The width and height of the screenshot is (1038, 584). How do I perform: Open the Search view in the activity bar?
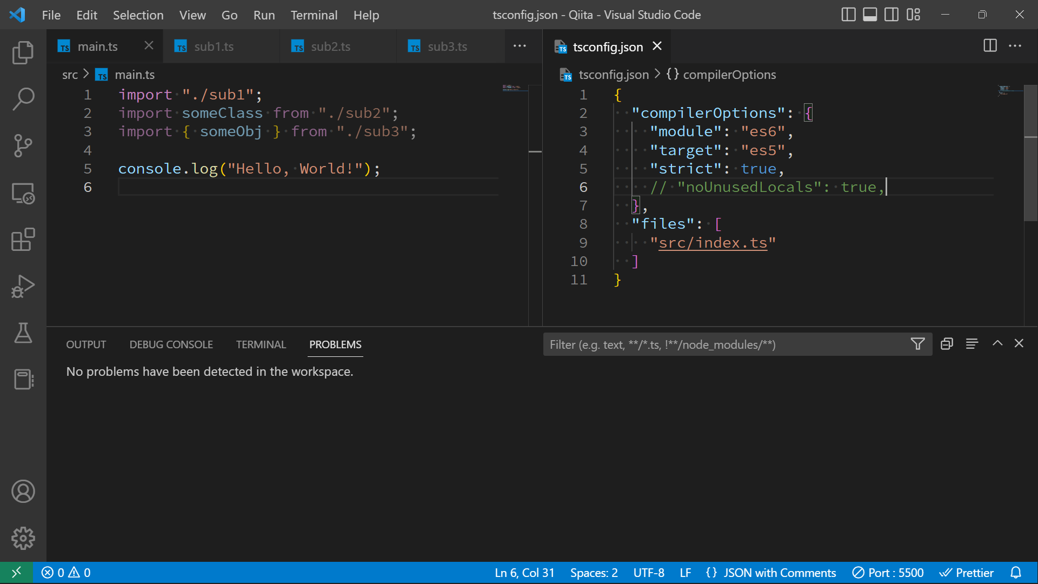(23, 99)
